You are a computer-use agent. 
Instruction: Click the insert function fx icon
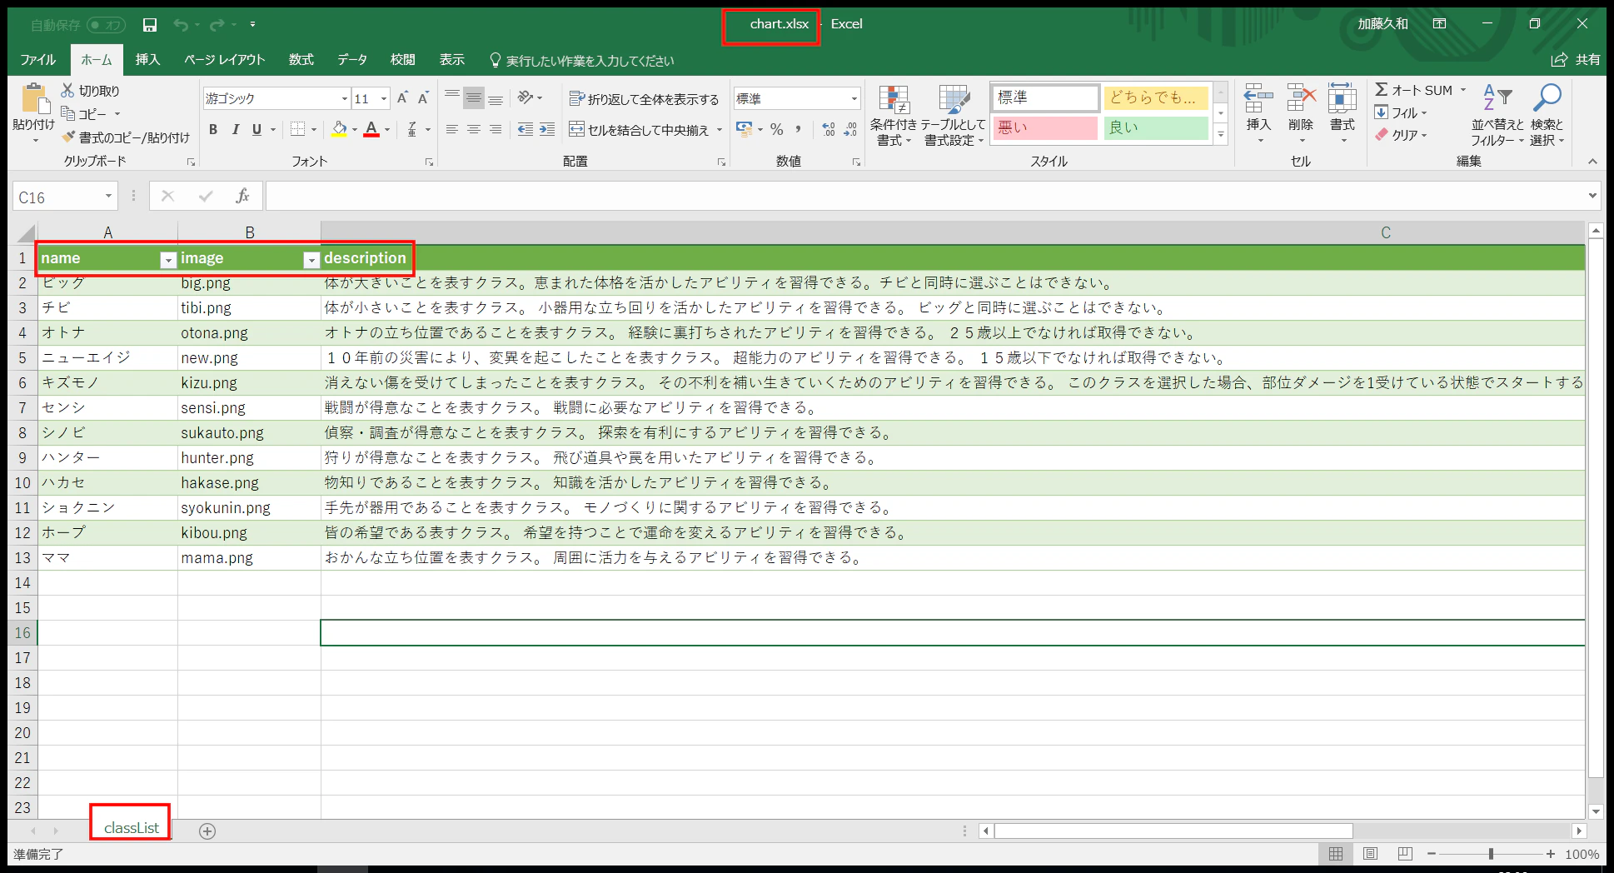pyautogui.click(x=242, y=197)
